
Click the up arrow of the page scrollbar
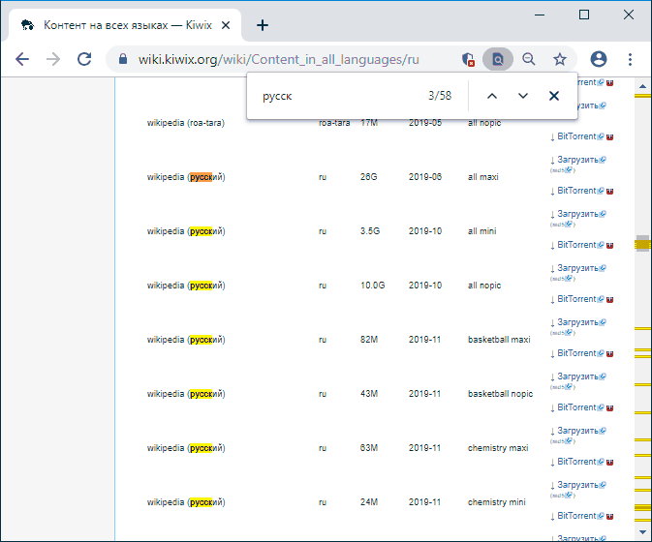click(643, 86)
